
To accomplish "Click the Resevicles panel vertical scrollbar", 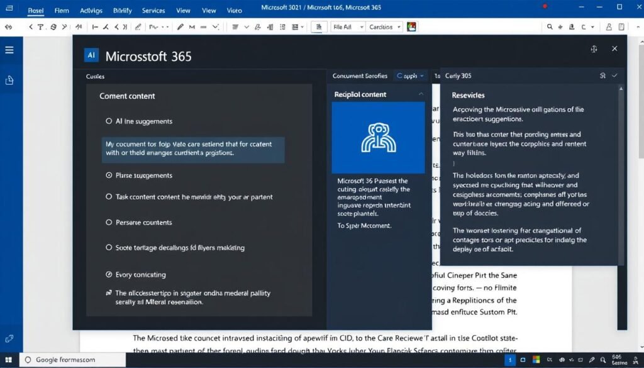I will click(621, 174).
